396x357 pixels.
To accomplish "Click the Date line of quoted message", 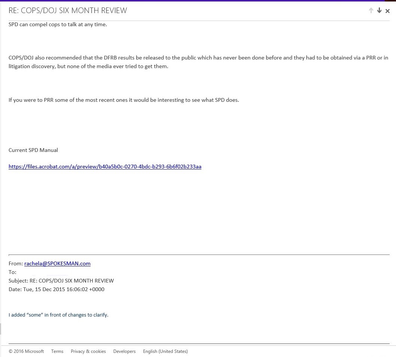I will 57,289.
